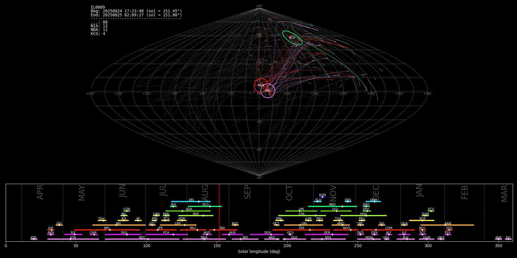Click the +120 right ascension grid label
This screenshot has width=517, height=258.
(x=146, y=93)
